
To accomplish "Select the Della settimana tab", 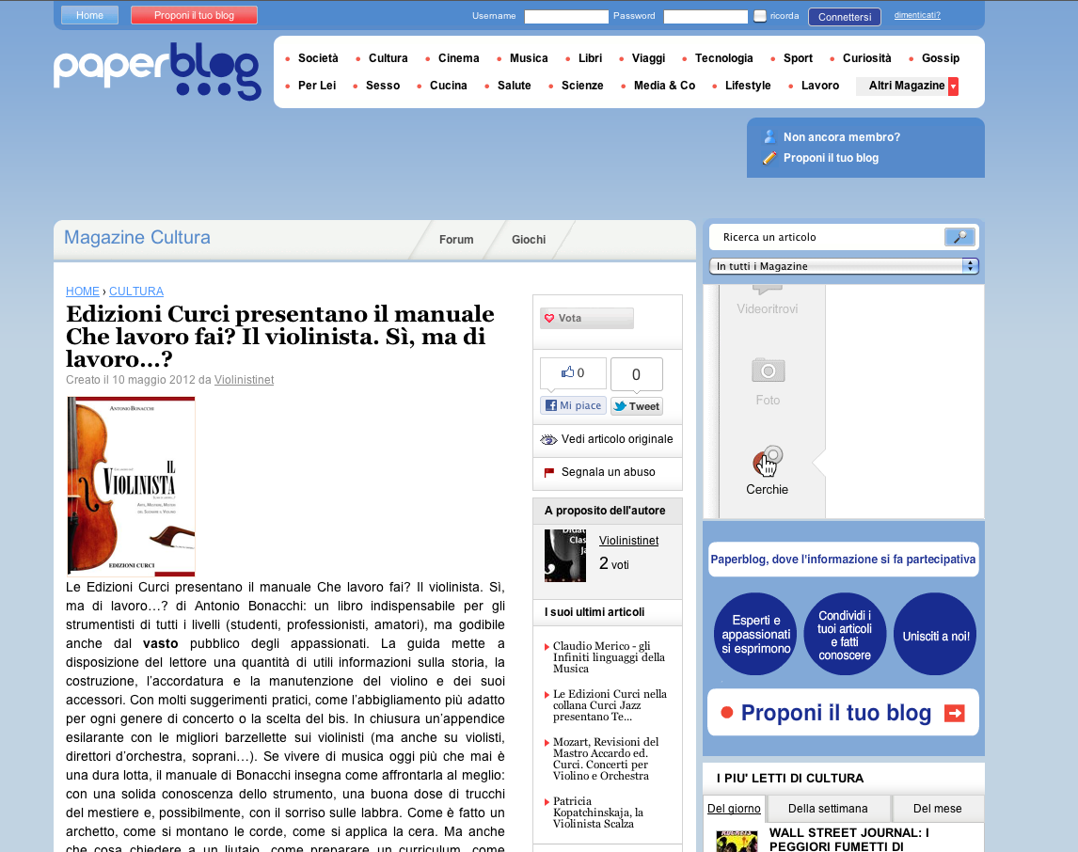I will coord(828,809).
